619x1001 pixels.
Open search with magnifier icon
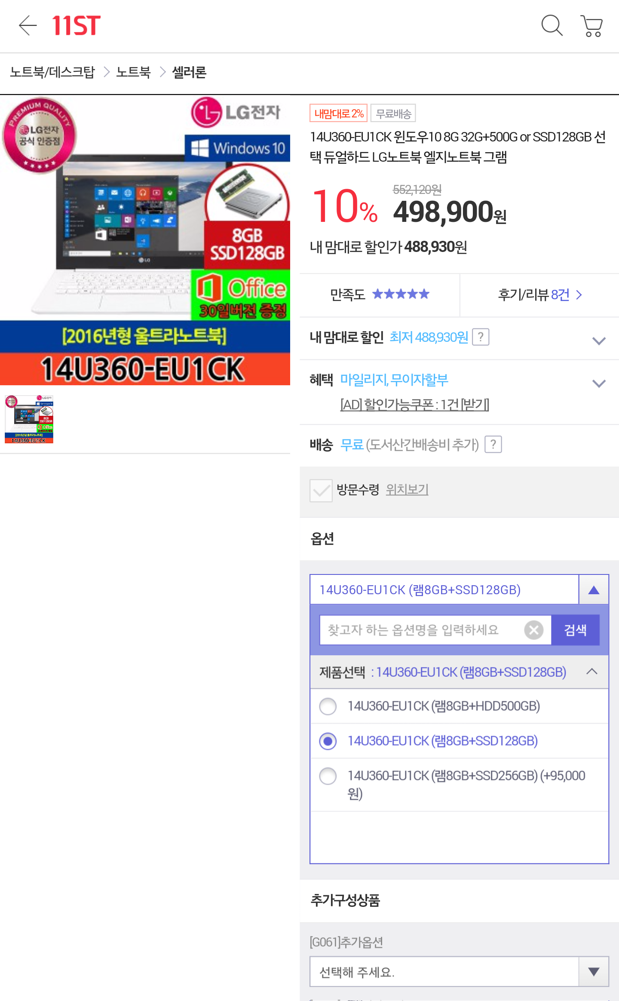point(552,26)
